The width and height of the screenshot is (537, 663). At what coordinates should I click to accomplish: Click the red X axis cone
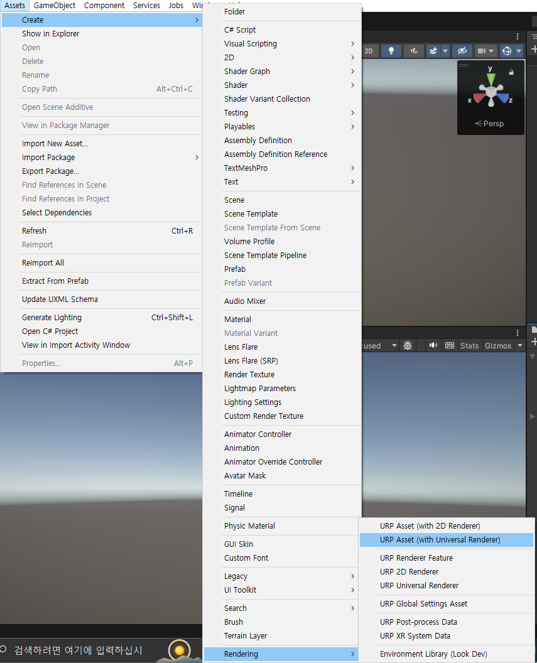(479, 98)
